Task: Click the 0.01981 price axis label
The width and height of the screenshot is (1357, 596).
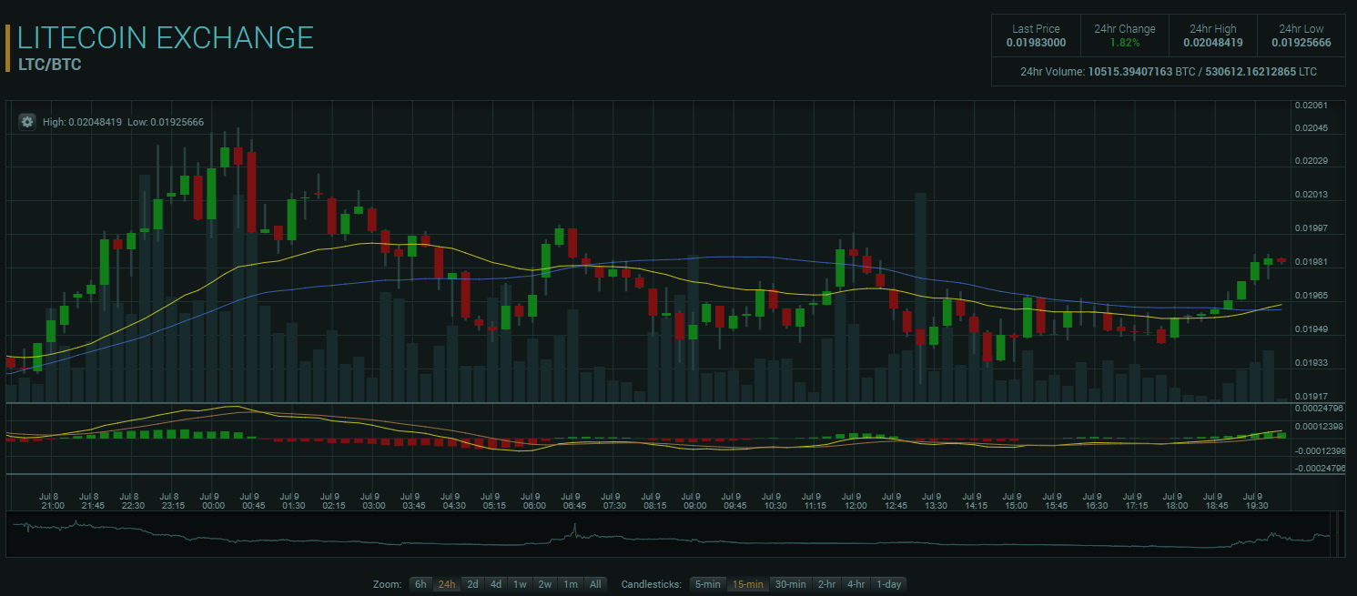Action: [1311, 262]
